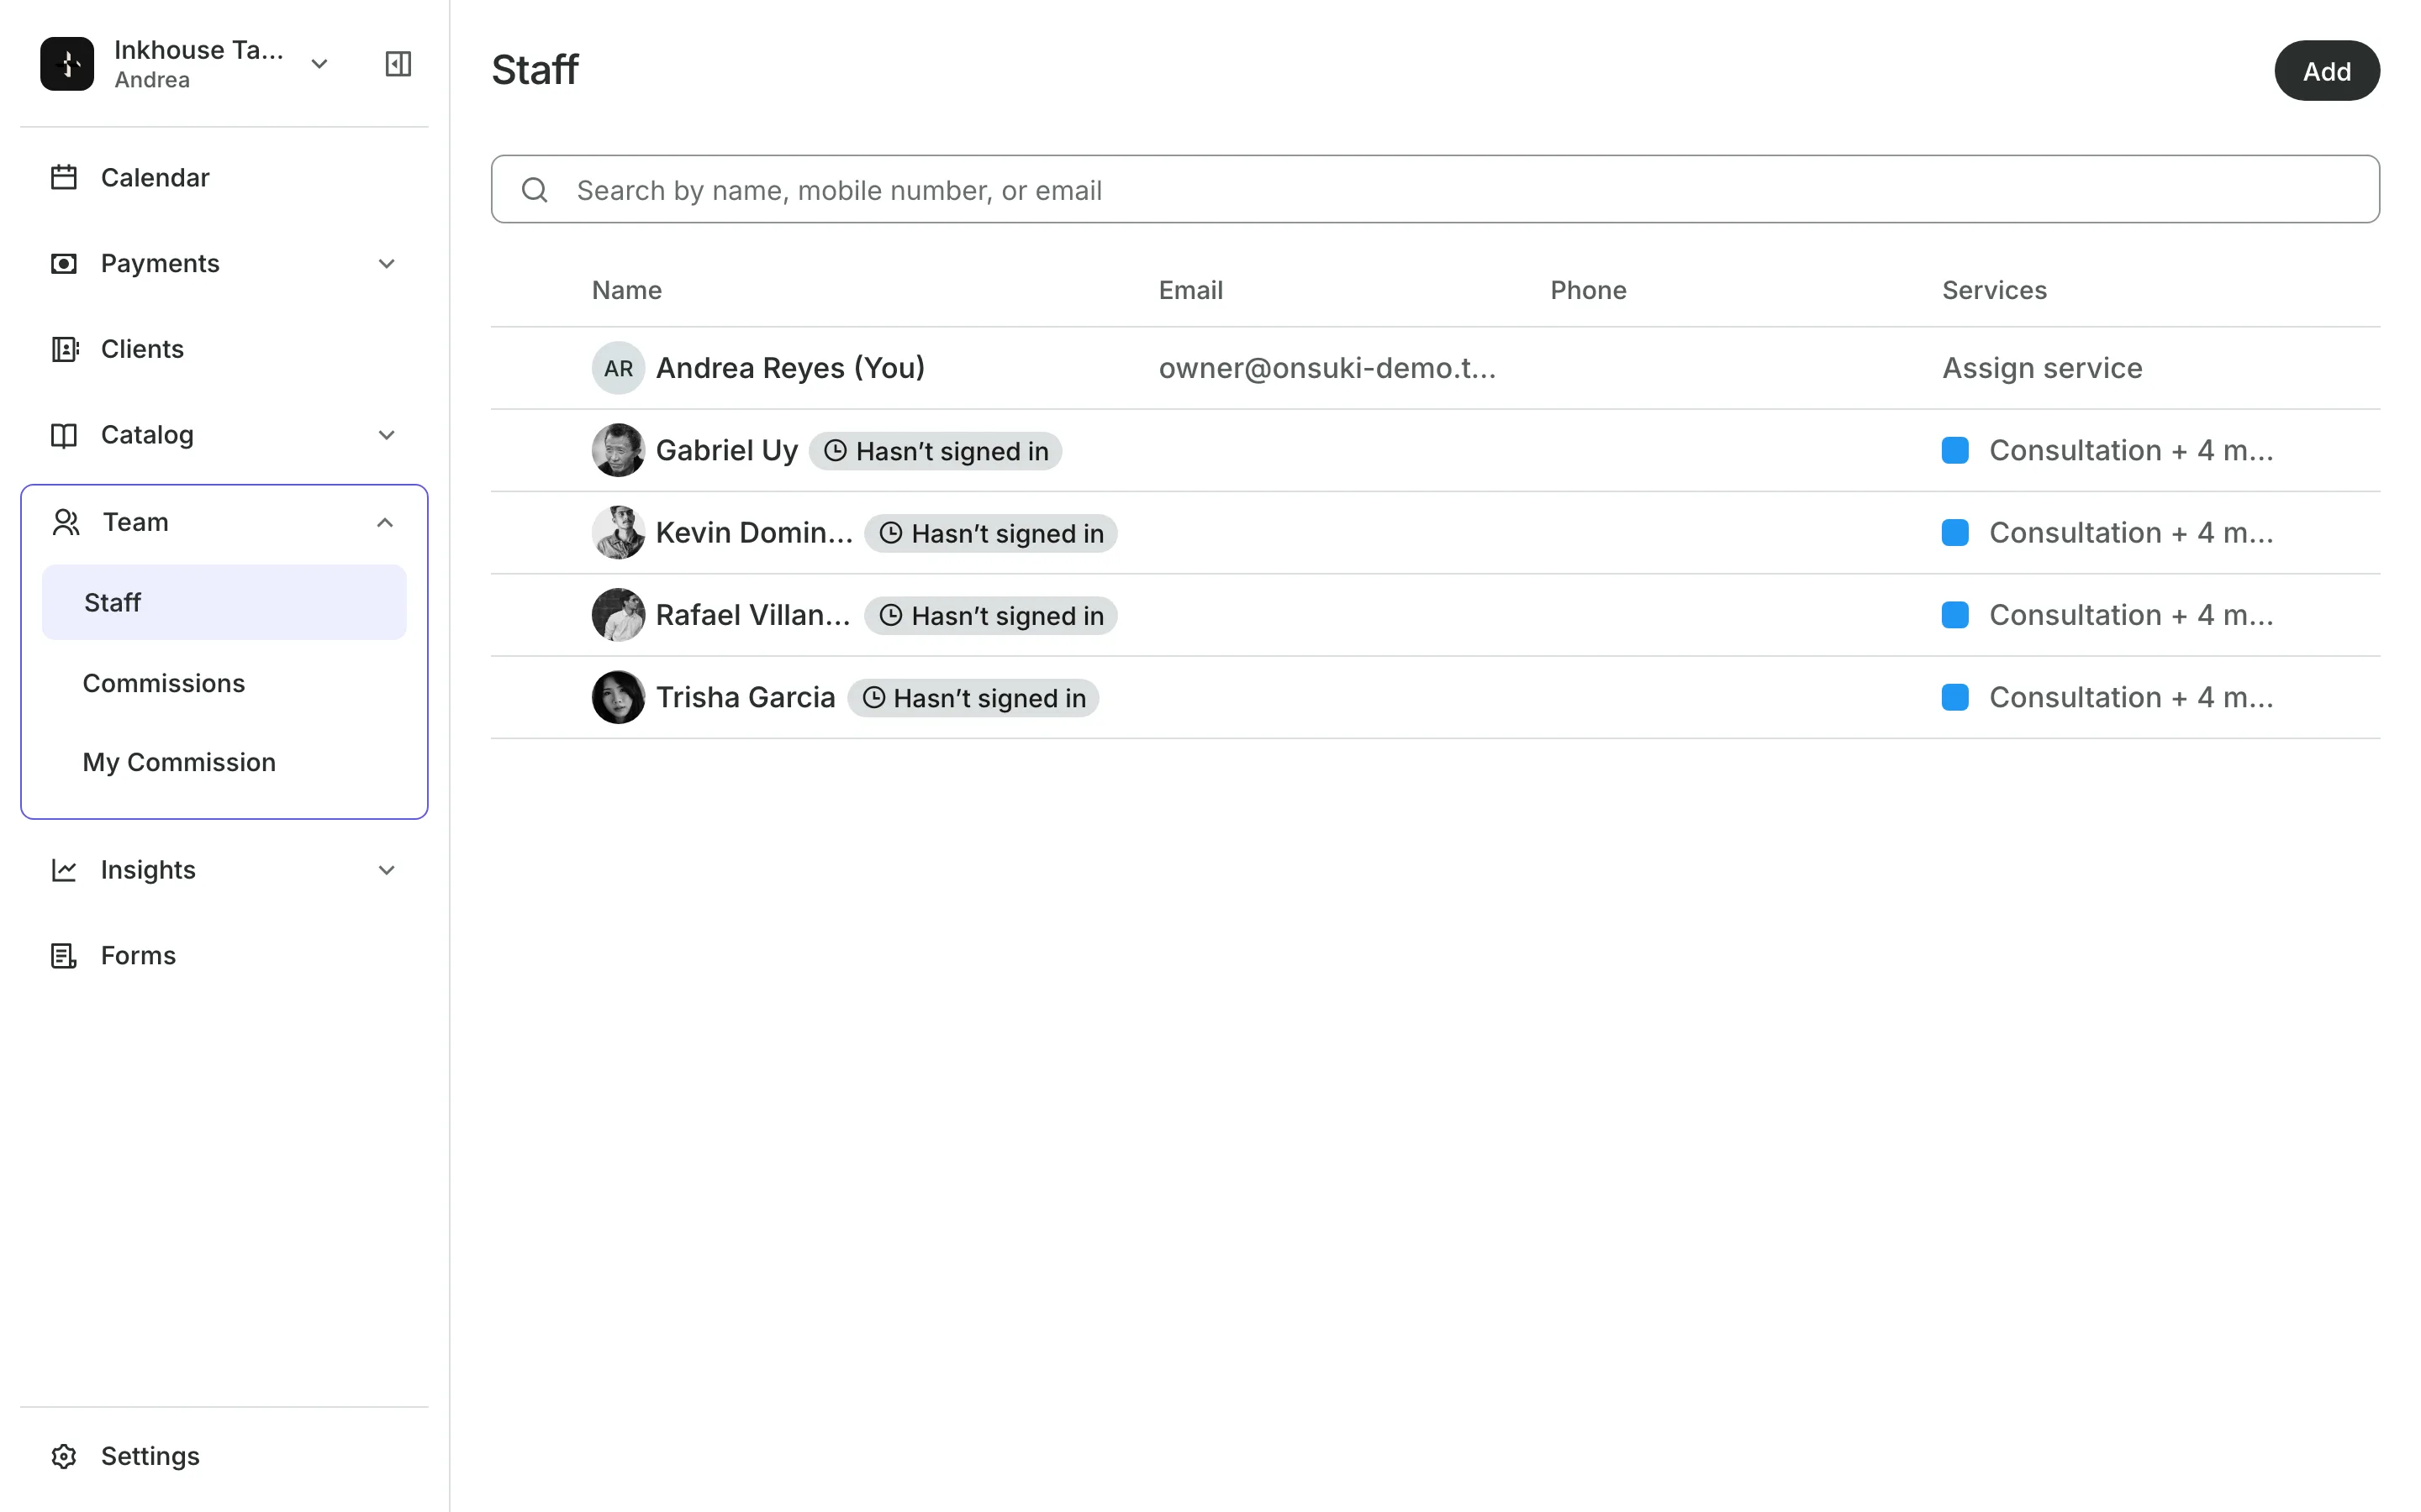
Task: Click the Services column header
Action: (1994, 290)
